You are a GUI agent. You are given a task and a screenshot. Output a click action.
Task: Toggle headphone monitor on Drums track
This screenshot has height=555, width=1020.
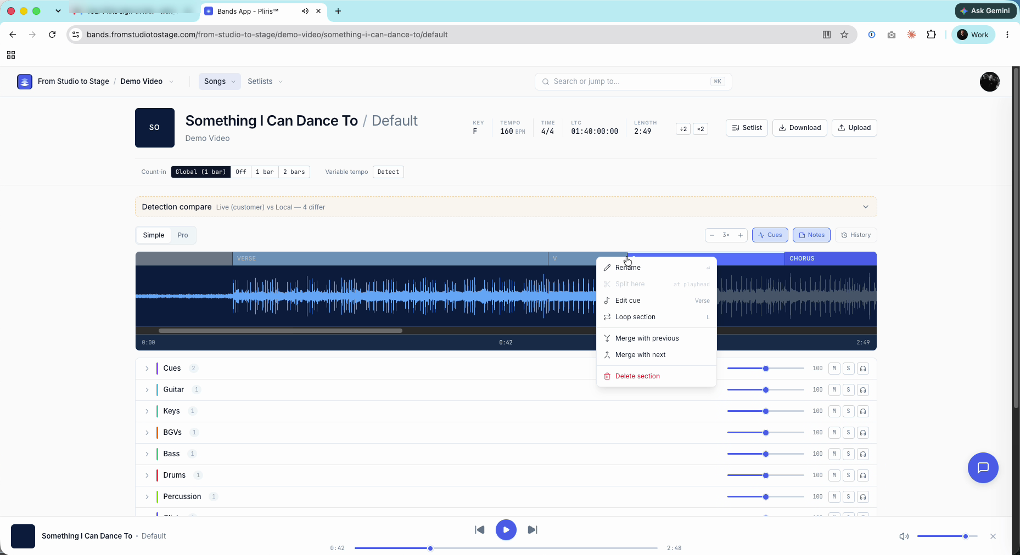(863, 475)
